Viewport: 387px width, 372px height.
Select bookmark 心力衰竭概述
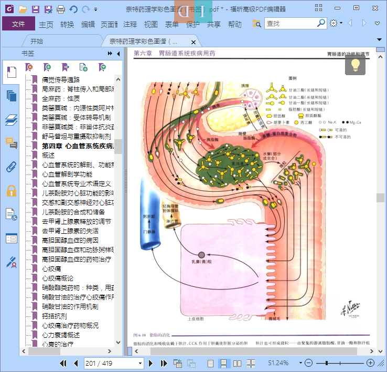pyautogui.click(x=61, y=335)
